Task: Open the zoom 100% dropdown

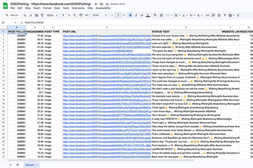Action: click(52, 15)
